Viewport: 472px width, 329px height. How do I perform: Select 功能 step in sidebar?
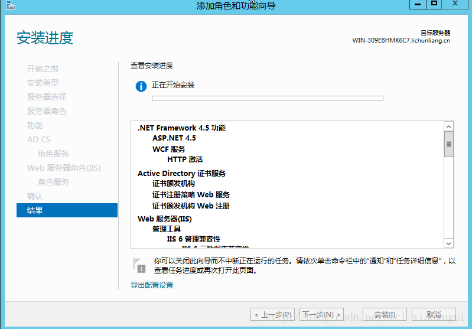click(x=35, y=125)
